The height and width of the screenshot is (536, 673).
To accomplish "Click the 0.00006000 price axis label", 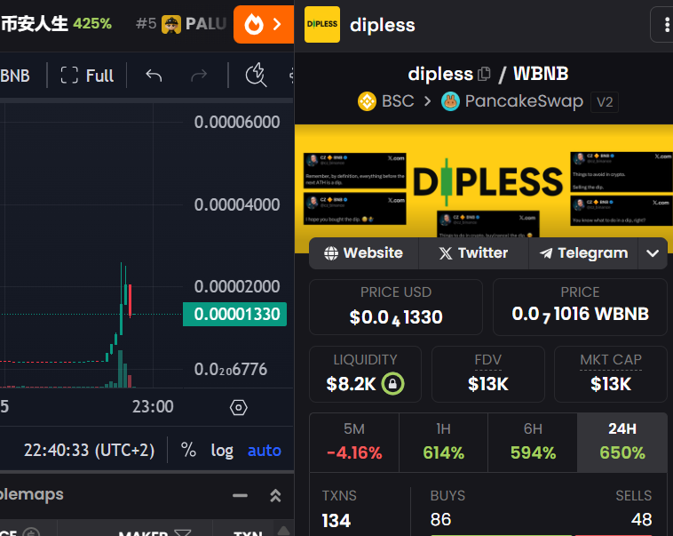I will [x=237, y=122].
